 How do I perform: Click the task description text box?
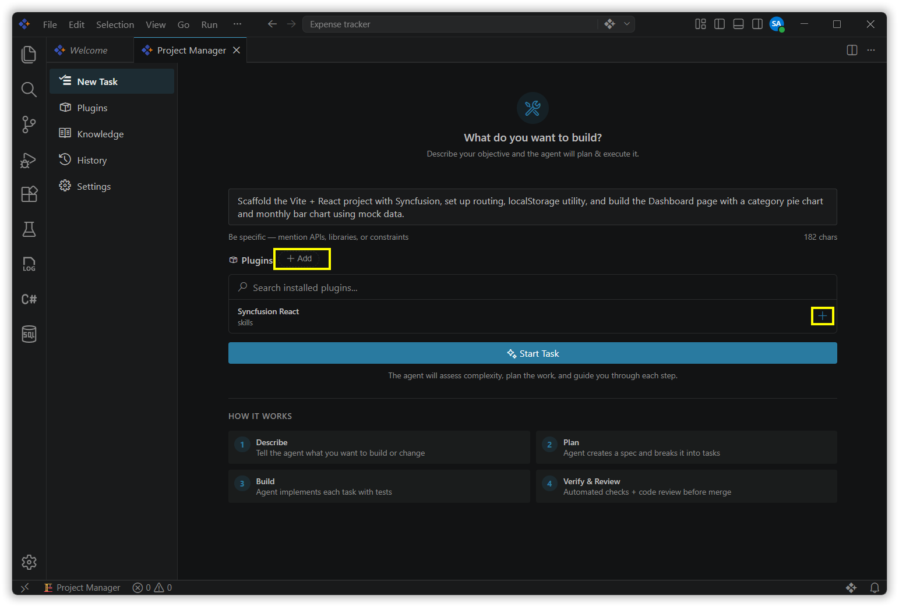pos(533,207)
